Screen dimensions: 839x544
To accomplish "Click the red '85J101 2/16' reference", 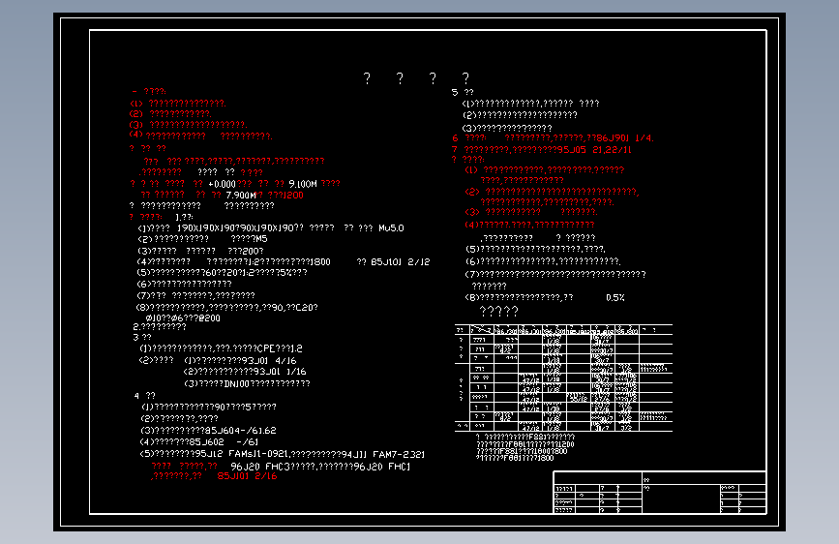I will pyautogui.click(x=247, y=476).
